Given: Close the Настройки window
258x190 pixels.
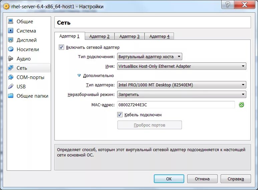Looking at the screenshot, I should pos(245,5).
